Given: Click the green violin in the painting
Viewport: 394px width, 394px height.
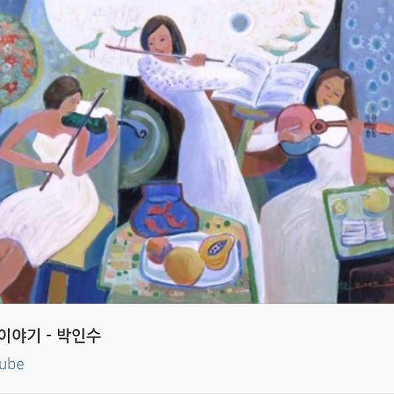Looking at the screenshot, I should pyautogui.click(x=85, y=123).
